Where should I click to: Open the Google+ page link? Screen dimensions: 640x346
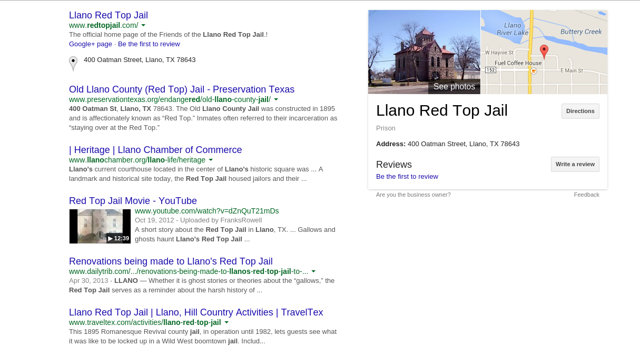(x=91, y=44)
